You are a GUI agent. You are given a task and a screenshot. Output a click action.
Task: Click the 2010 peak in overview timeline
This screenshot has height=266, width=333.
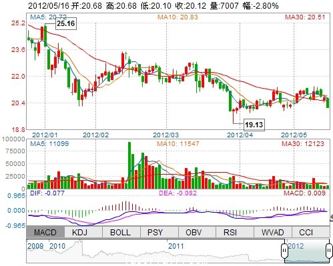(x=79, y=242)
